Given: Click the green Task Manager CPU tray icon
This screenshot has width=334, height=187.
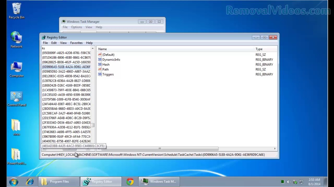Looking at the screenshot, I should pos(282,182).
